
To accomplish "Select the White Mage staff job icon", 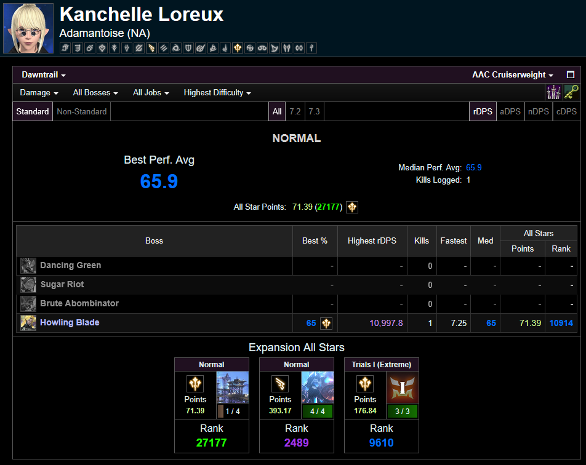I will 312,48.
